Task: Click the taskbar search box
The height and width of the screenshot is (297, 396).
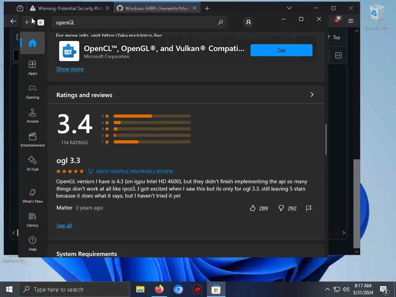Action: click(74, 289)
